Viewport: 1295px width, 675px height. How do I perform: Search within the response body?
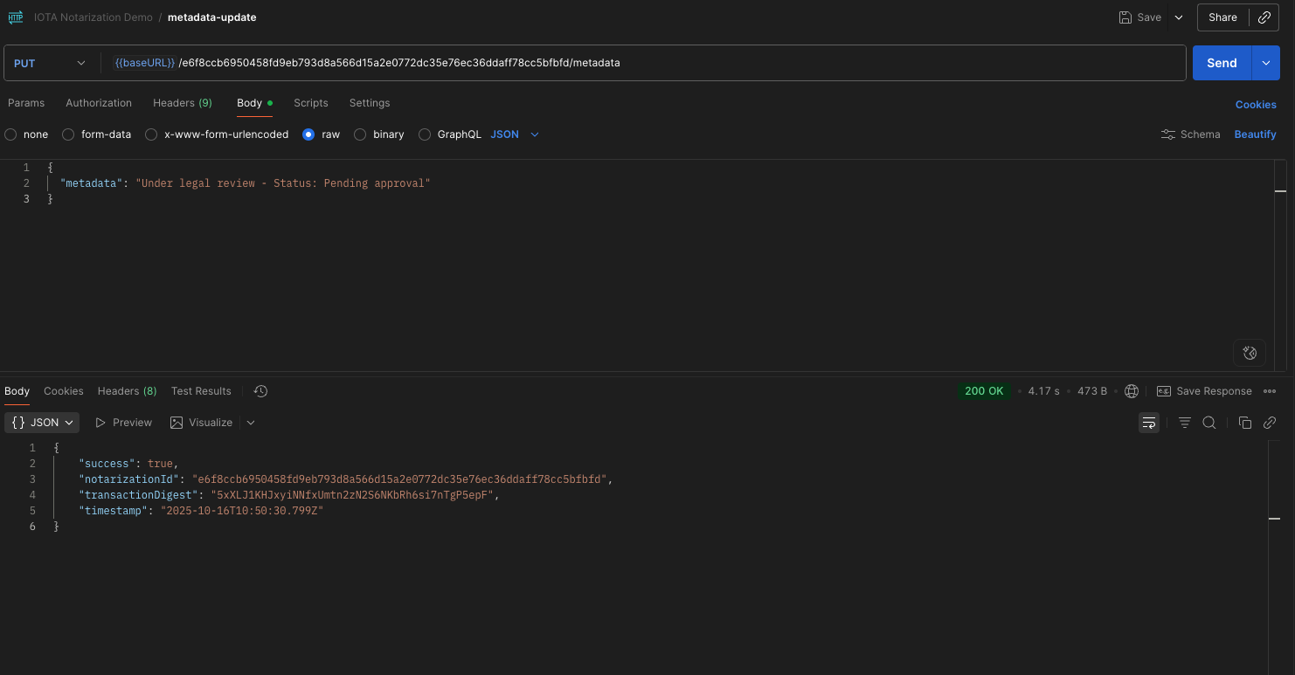pos(1209,423)
